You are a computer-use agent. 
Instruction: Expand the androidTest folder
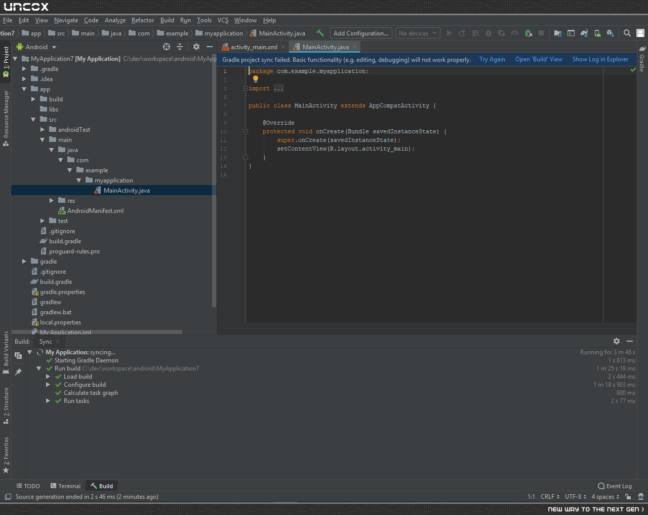[42, 130]
